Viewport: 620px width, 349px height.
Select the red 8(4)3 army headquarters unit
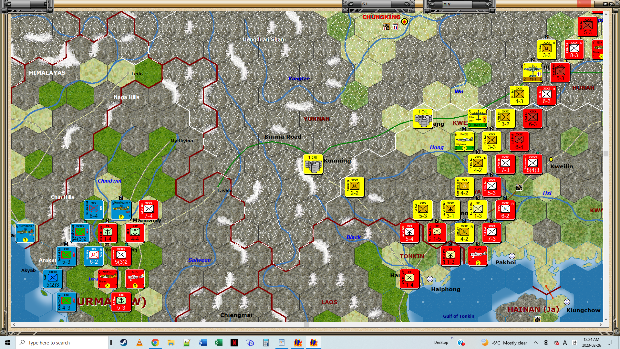pyautogui.click(x=532, y=164)
